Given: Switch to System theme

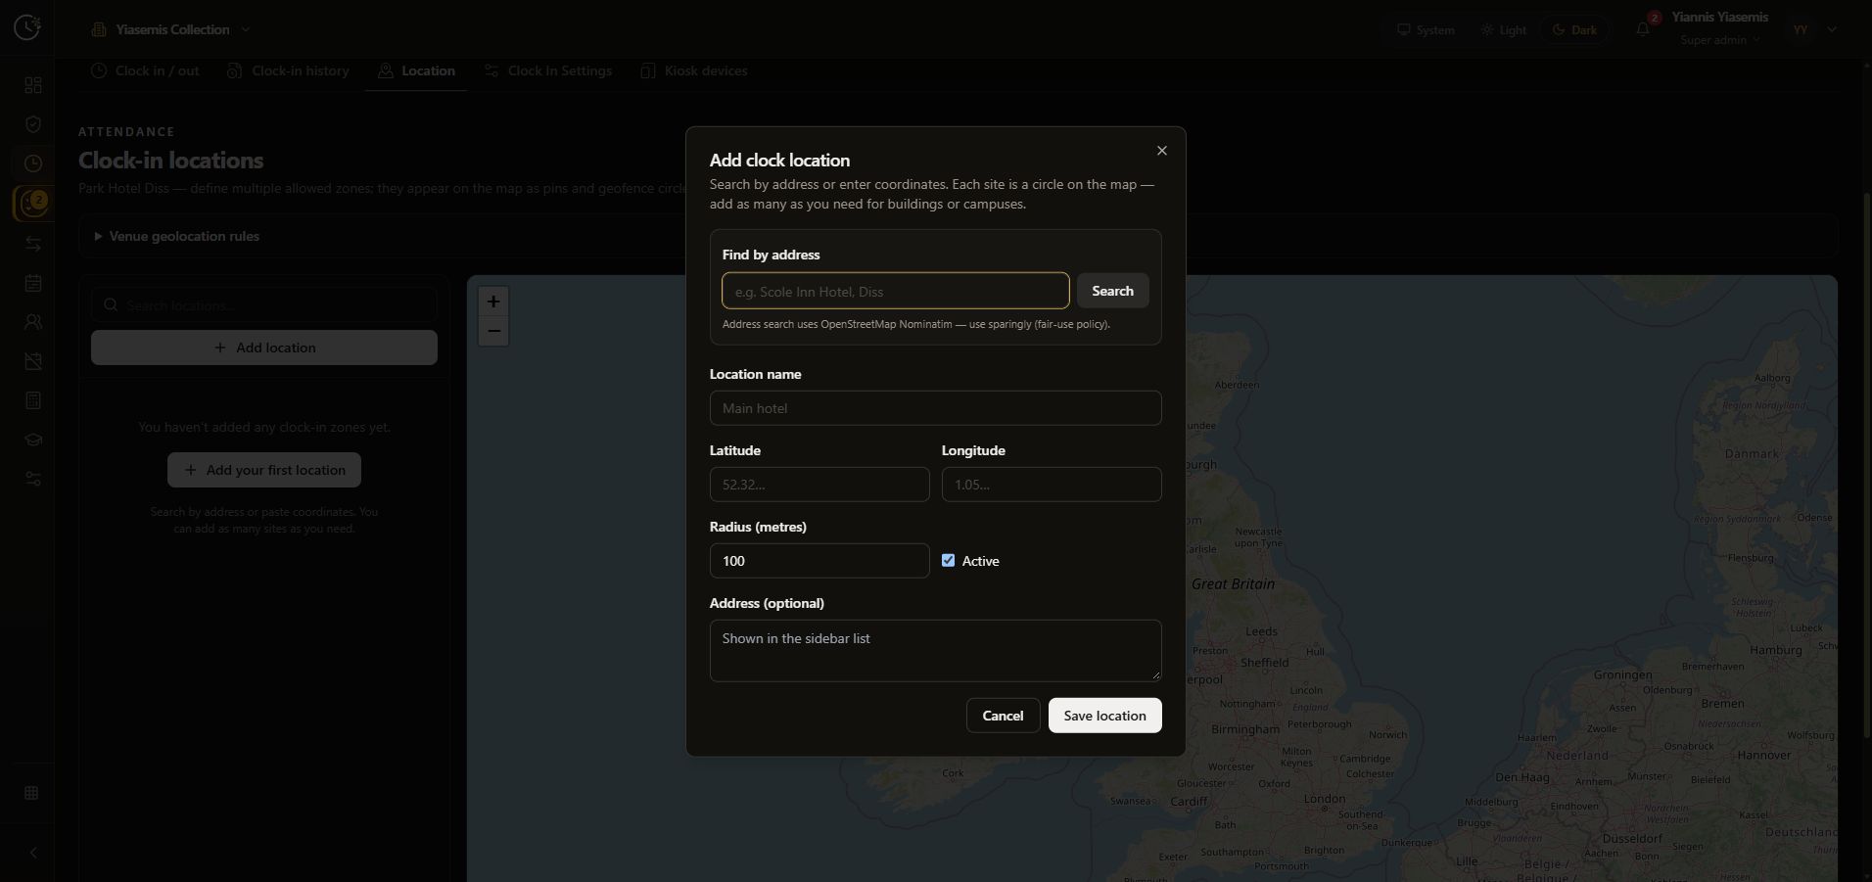Looking at the screenshot, I should (x=1426, y=30).
